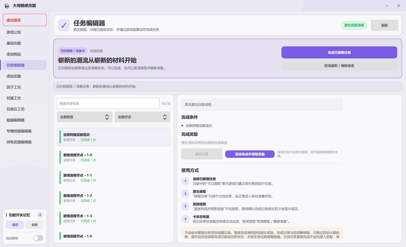The width and height of the screenshot is (406, 247).
Task: Click the 退出修改 button
Action: click(25, 20)
